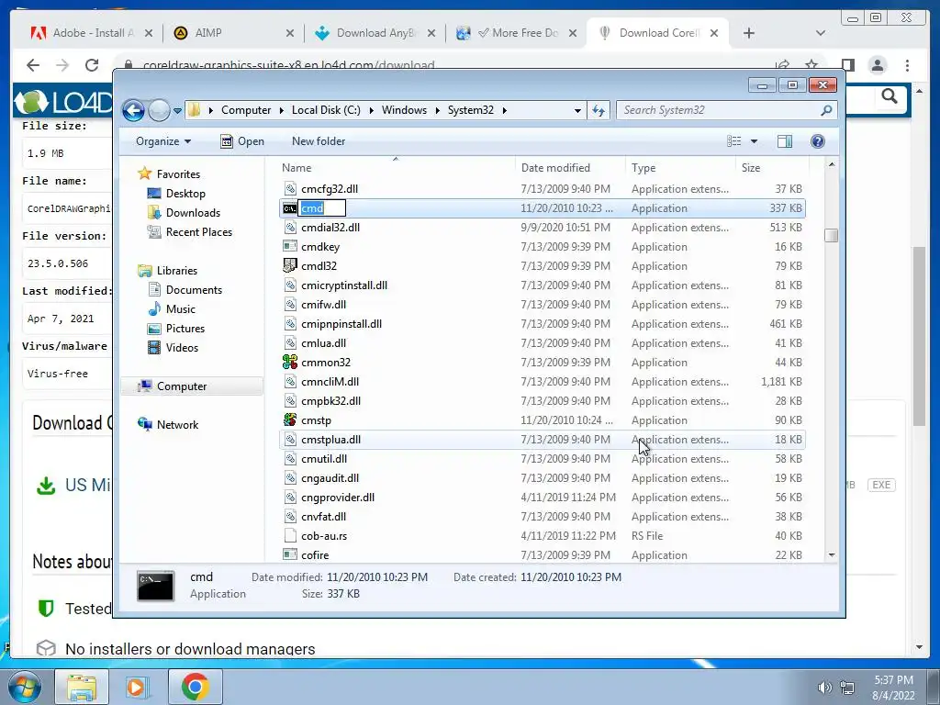Click the cmd rename text box
Viewport: 940px width, 705px height.
(322, 208)
